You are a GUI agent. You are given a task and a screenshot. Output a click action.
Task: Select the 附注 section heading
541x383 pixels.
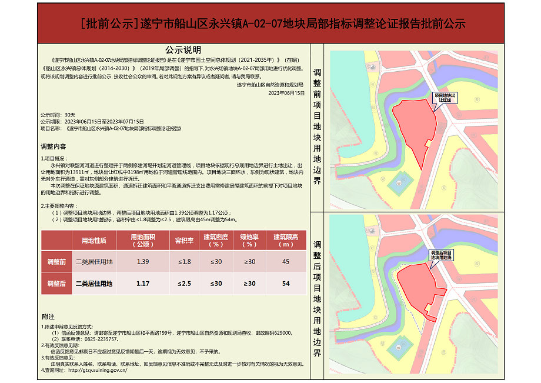coord(48,317)
